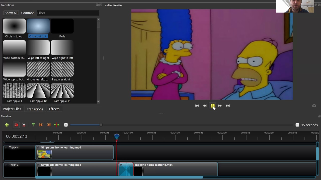Viewport: 321px width, 180px height.
Task: Select the 4 squares right transition
Action: click(x=62, y=71)
